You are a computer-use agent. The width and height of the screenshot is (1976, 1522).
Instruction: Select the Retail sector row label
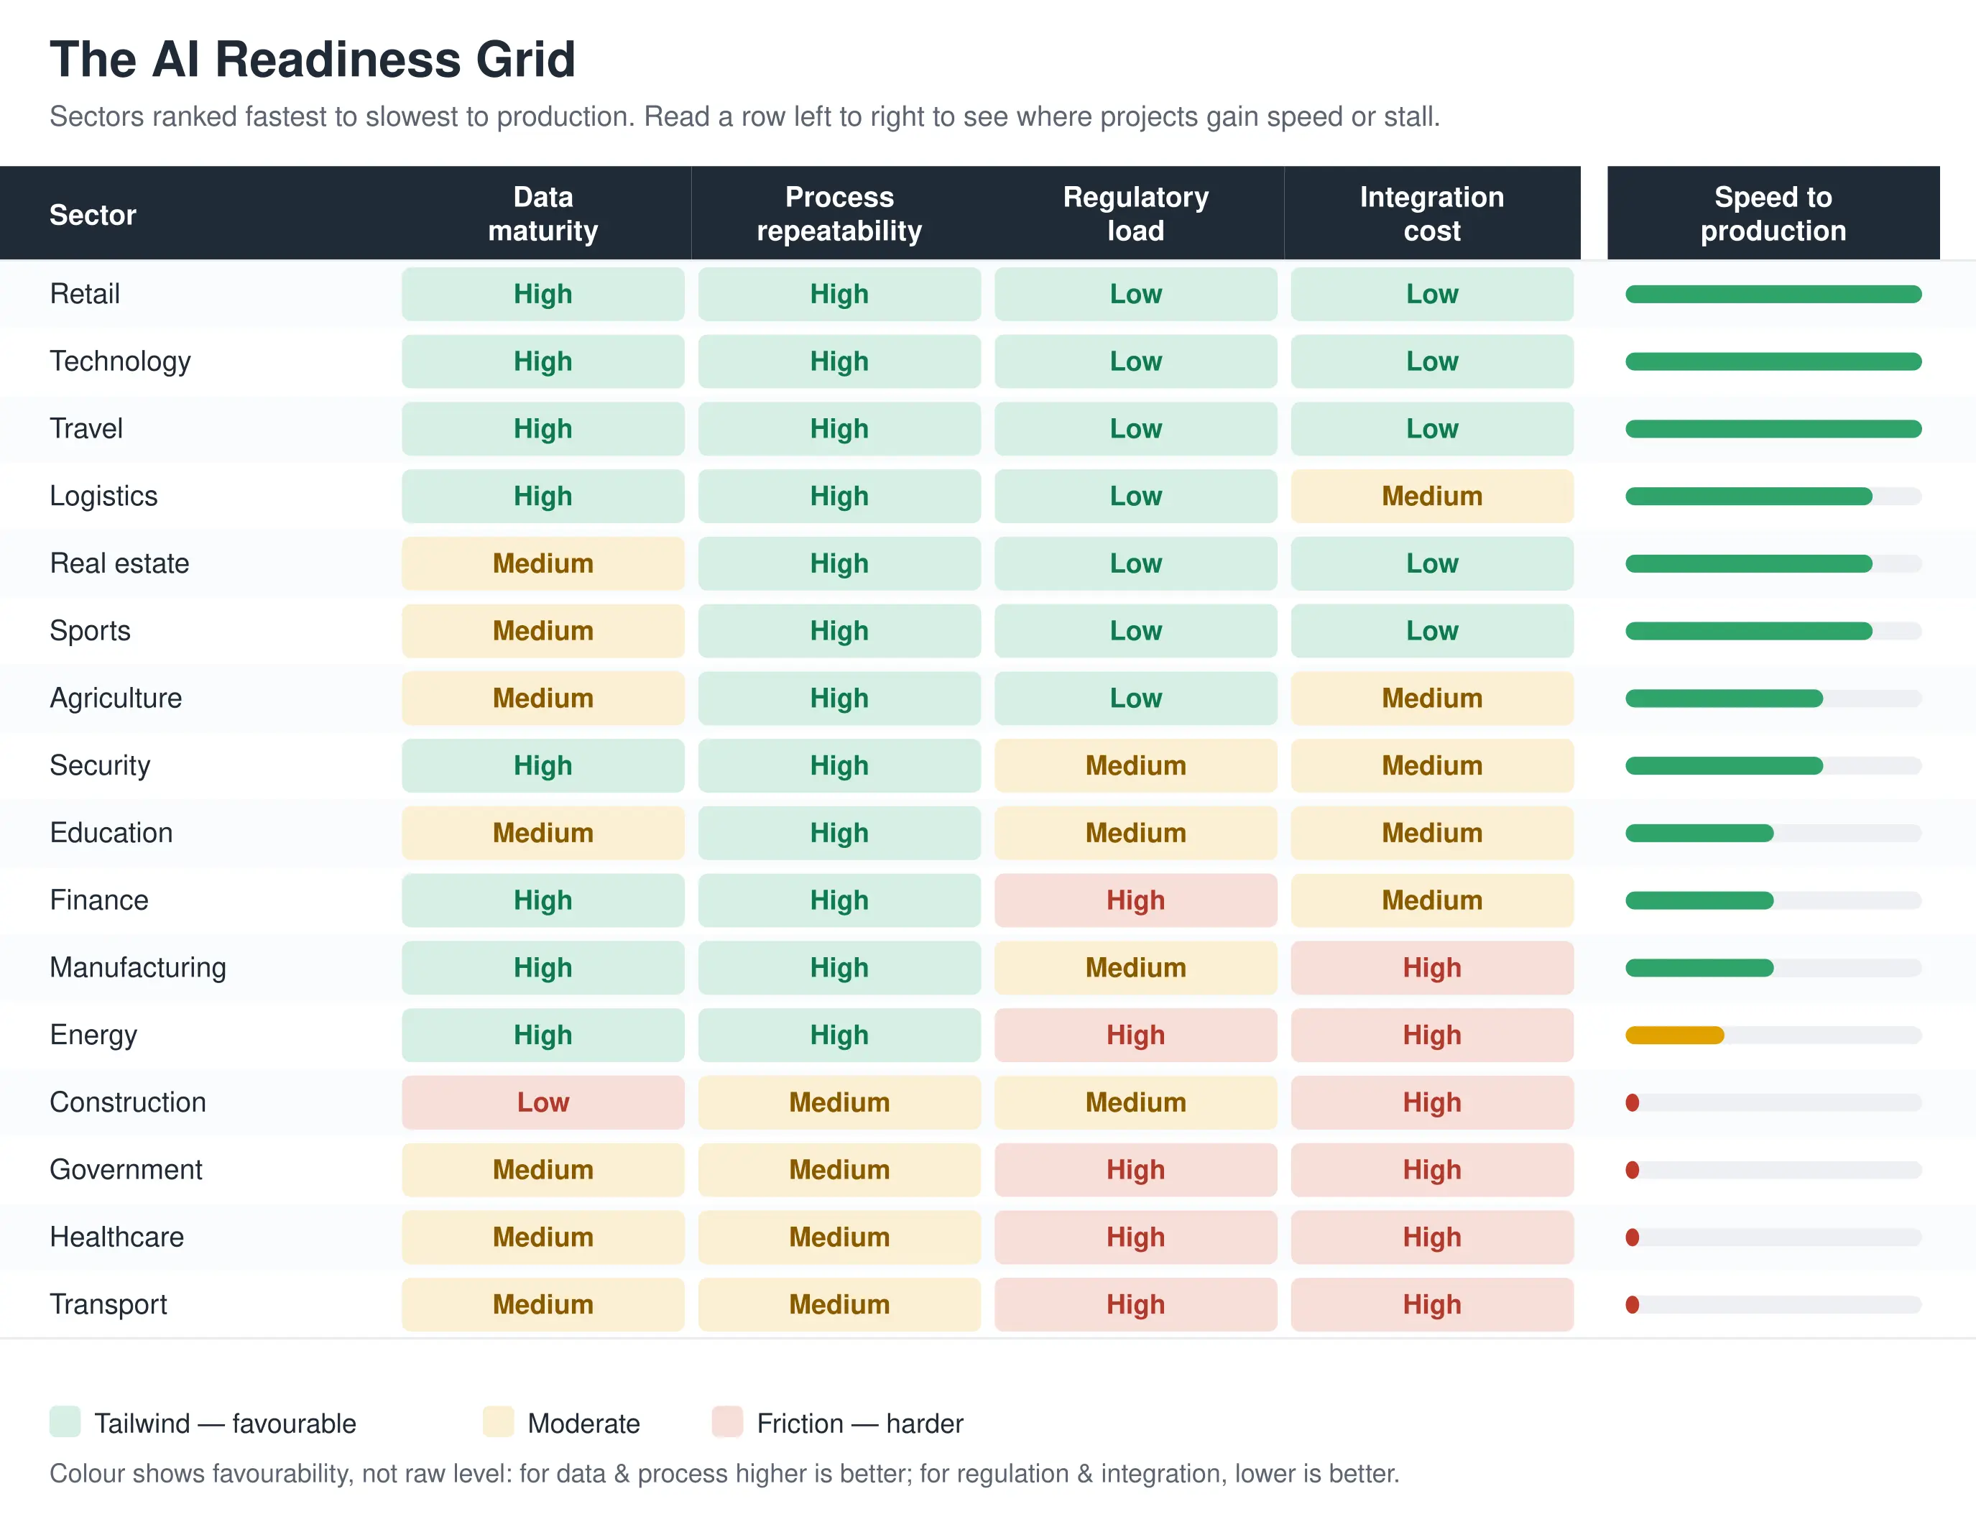[85, 294]
